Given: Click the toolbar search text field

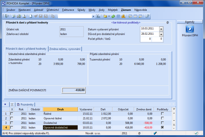Looking at the screenshot, I should (x=75, y=16).
